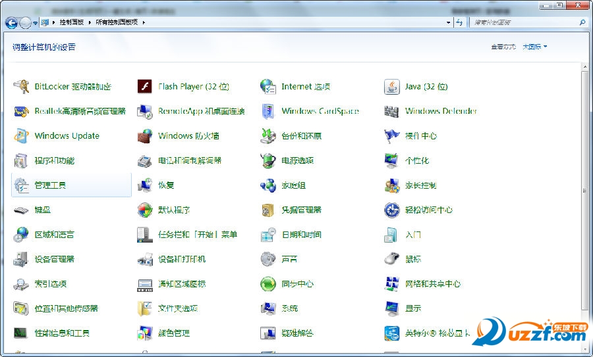Open the Windows Update icon
Image resolution: width=593 pixels, height=357 pixels.
click(22, 136)
